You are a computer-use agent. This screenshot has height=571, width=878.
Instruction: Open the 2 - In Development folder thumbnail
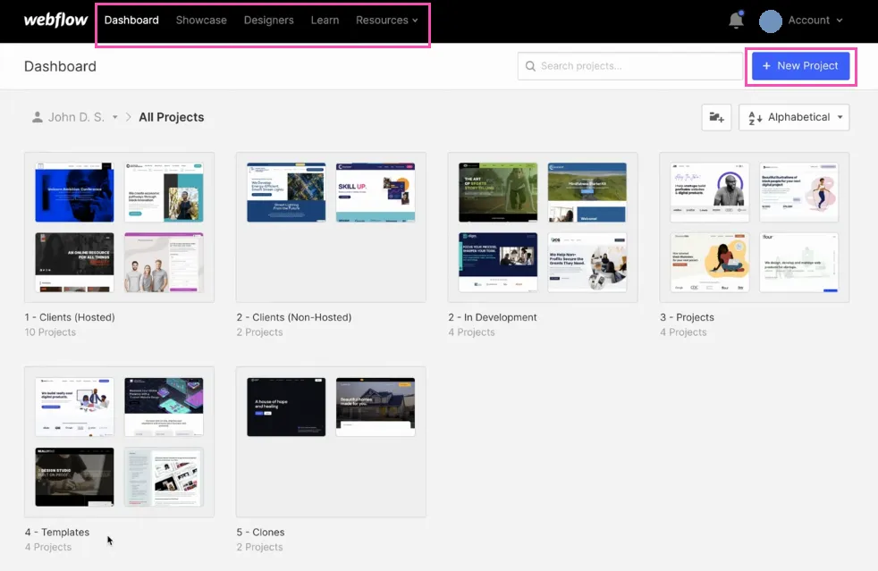543,227
